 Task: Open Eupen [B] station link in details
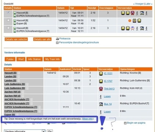[10, 115]
